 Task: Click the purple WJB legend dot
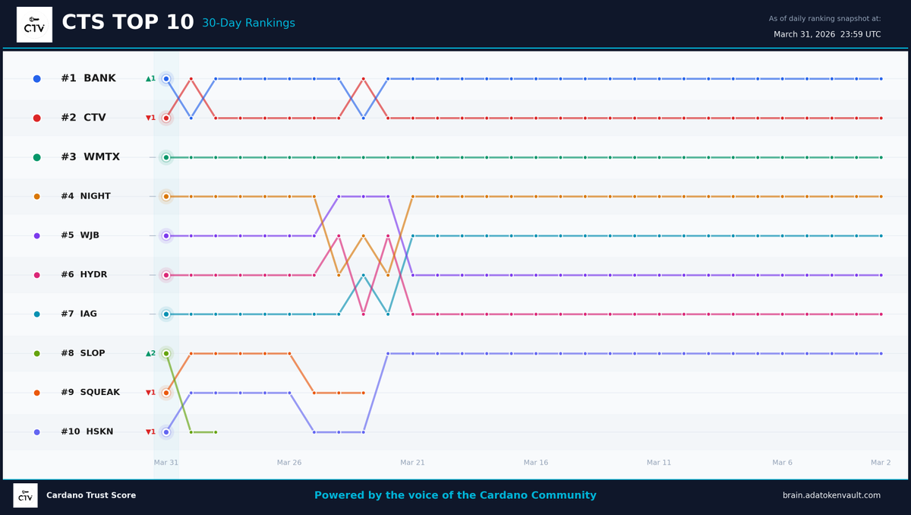coord(37,235)
